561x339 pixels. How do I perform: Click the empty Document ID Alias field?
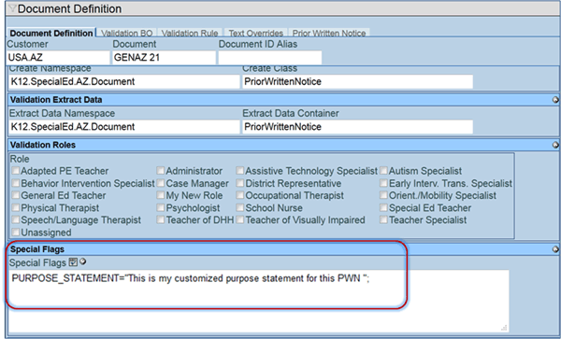point(270,58)
